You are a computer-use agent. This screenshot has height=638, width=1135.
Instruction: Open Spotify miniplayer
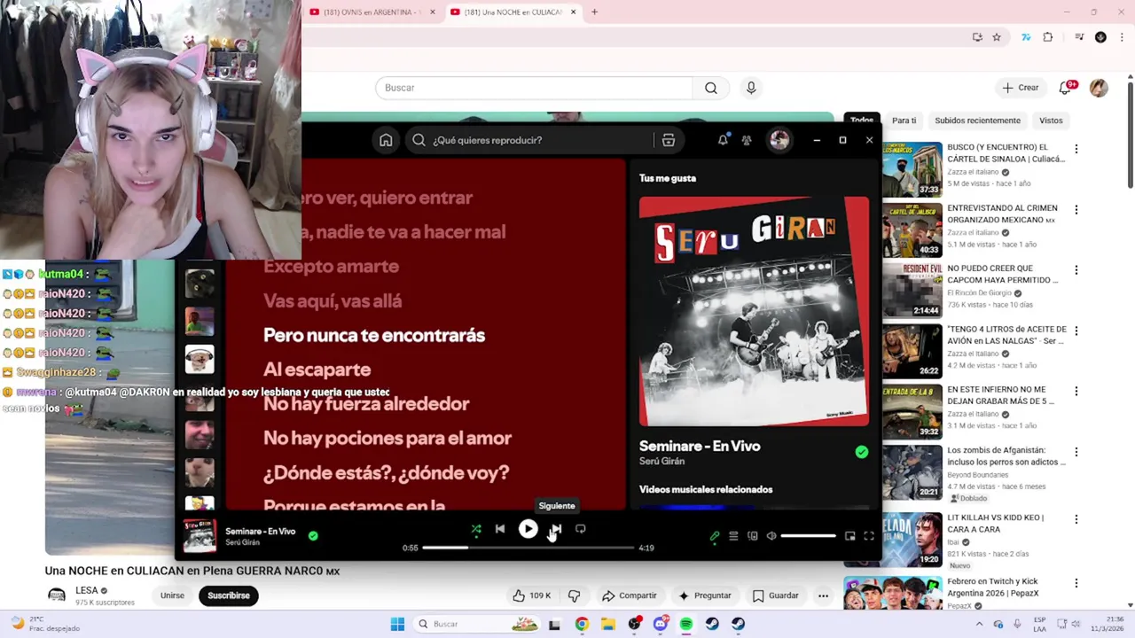tap(849, 536)
